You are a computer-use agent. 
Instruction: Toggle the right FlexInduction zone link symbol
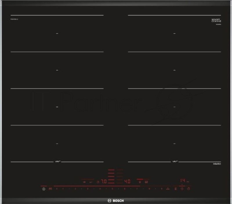175,161
